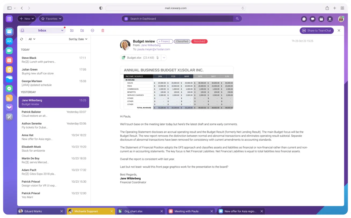Open the Calendar module from the left sidebar
The height and width of the screenshot is (218, 351).
9,60
